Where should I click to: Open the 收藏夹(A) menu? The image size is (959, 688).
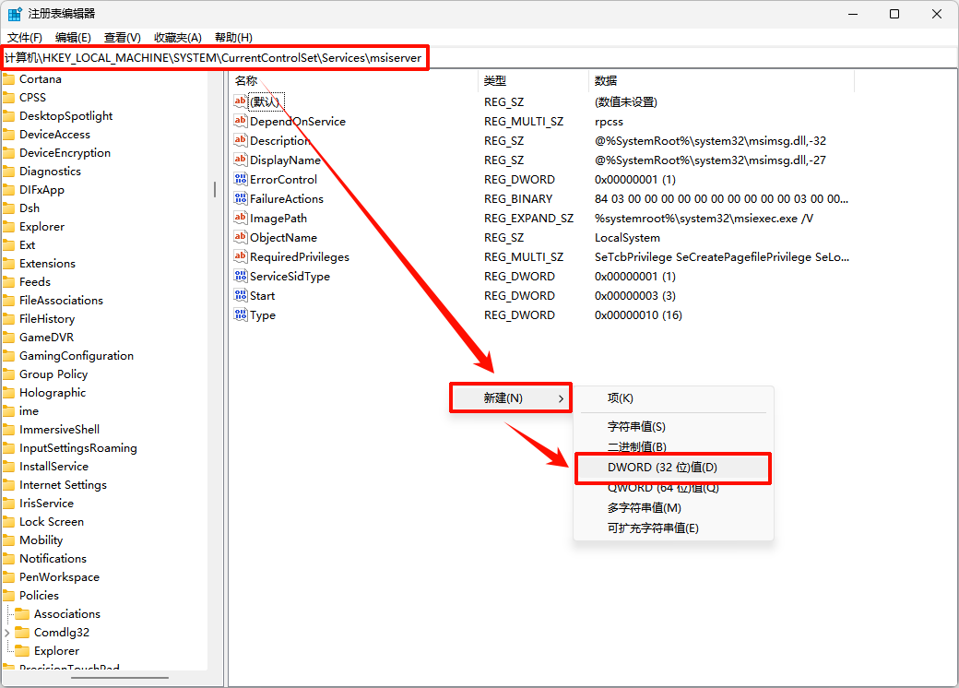pyautogui.click(x=177, y=38)
